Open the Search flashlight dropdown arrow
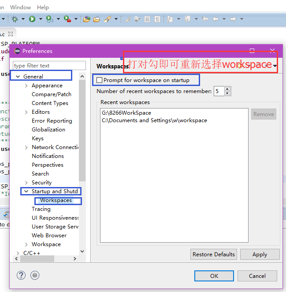The image size is (286, 292). click(116, 19)
